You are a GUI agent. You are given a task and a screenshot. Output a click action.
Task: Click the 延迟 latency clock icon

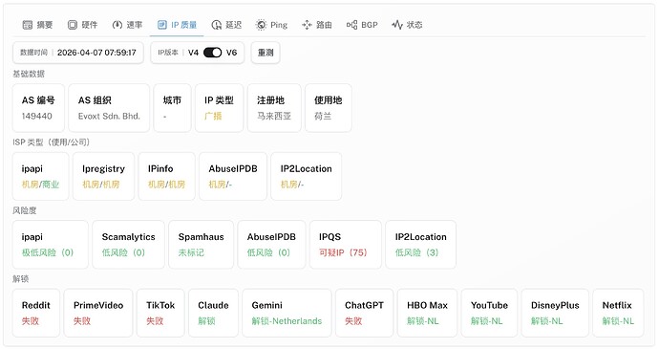[217, 25]
